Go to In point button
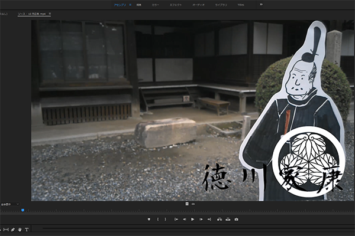 [x=176, y=219]
